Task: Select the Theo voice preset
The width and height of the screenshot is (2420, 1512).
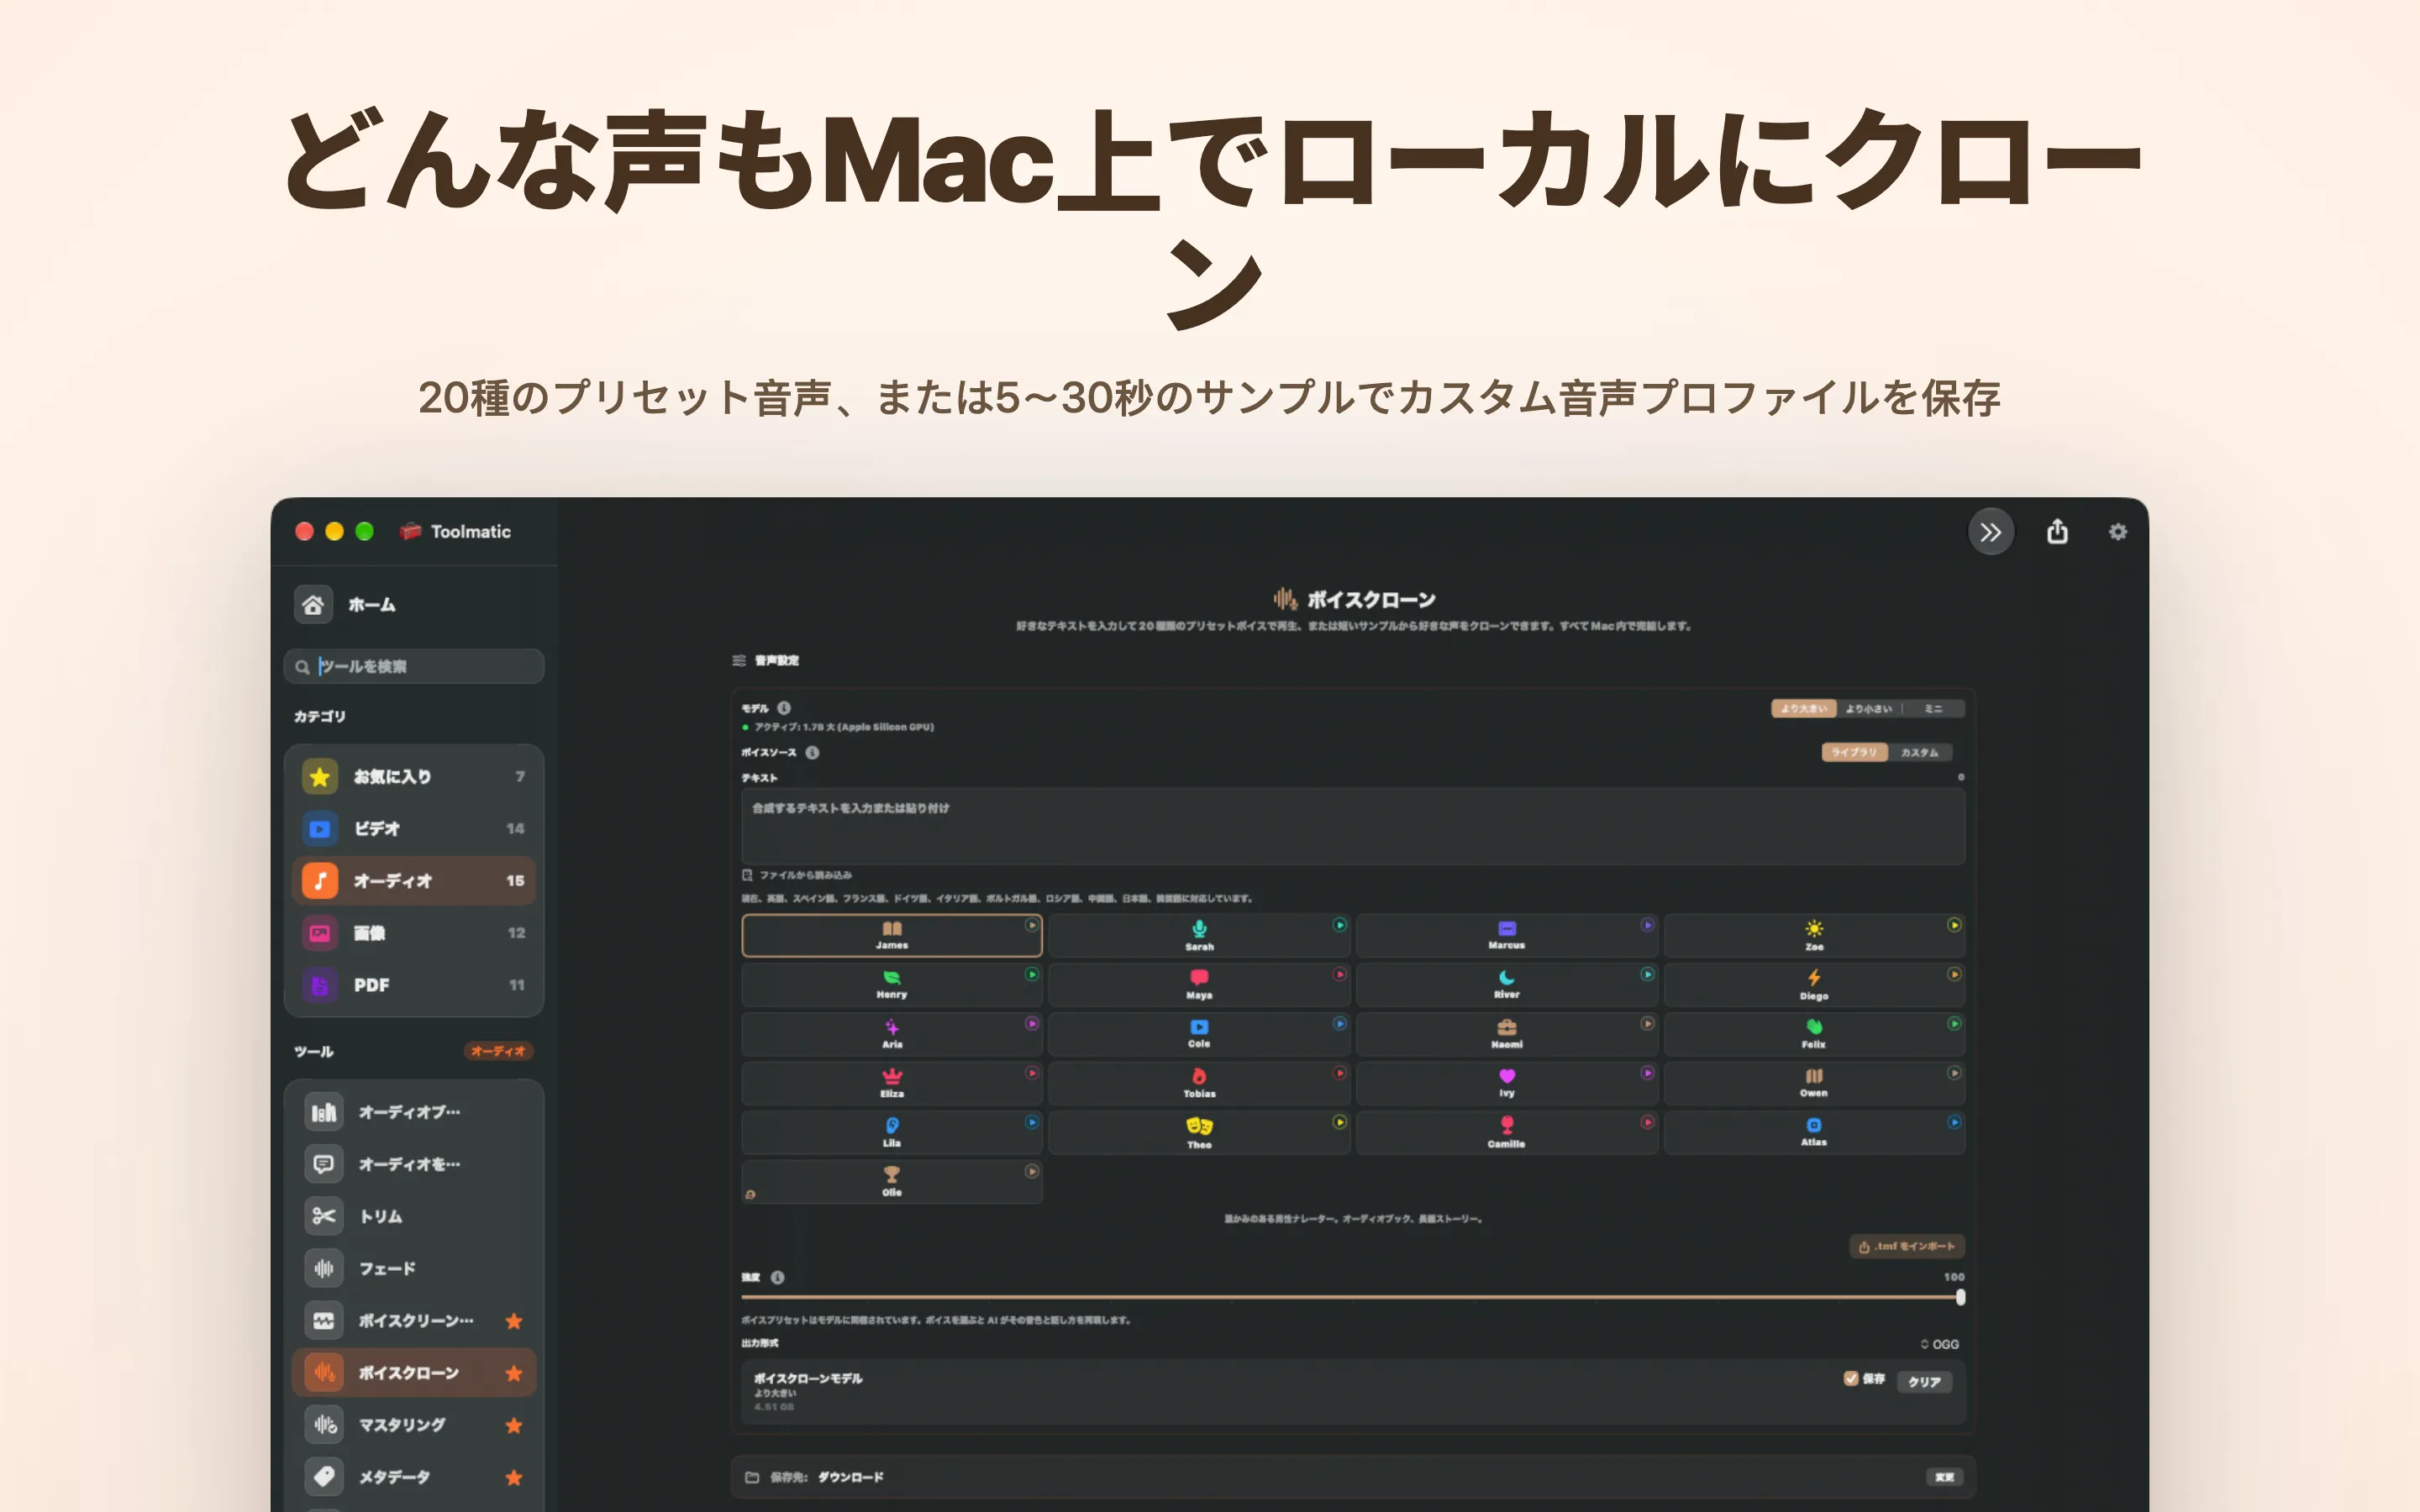Action: click(x=1199, y=1132)
